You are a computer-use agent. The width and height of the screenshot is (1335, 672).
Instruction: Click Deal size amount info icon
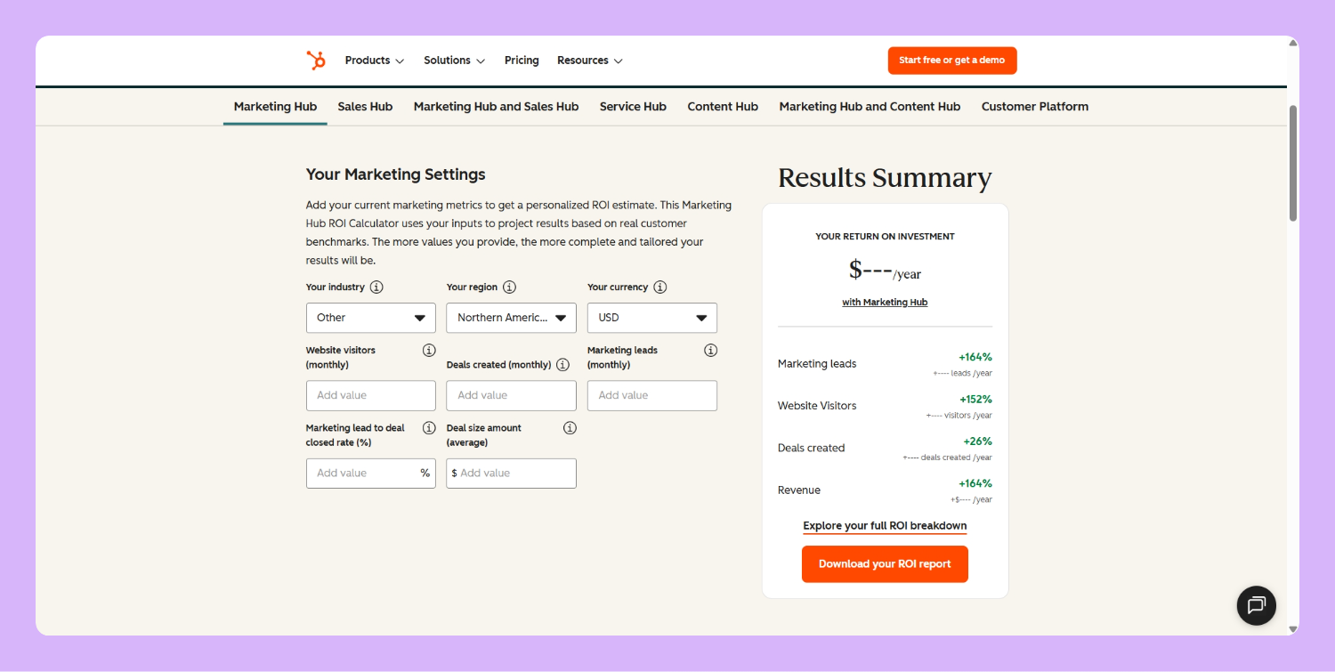[x=570, y=428]
